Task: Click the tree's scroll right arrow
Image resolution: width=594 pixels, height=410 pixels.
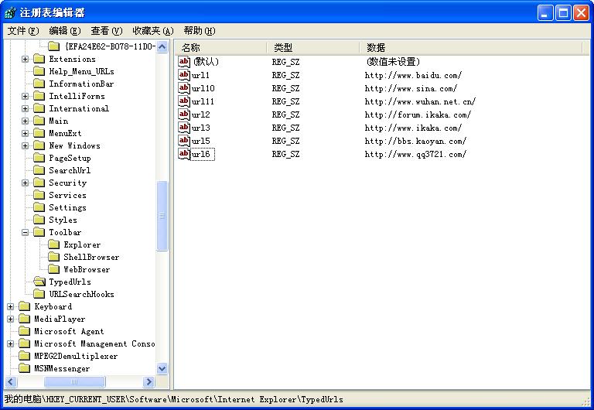Action: (148, 381)
